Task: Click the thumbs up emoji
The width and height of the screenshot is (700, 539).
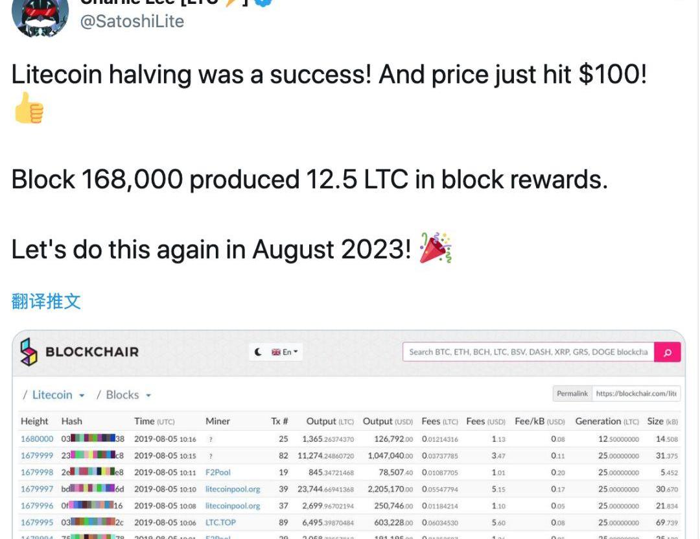Action: (x=29, y=108)
